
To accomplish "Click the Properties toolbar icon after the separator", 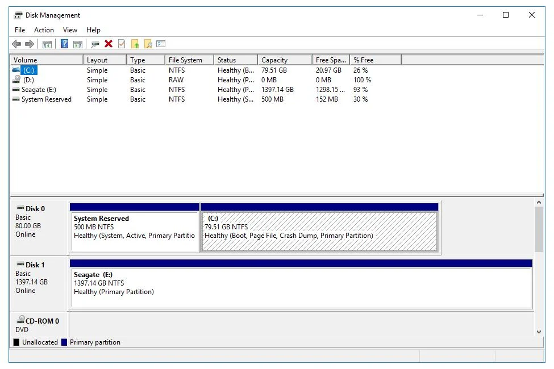I will [95, 44].
